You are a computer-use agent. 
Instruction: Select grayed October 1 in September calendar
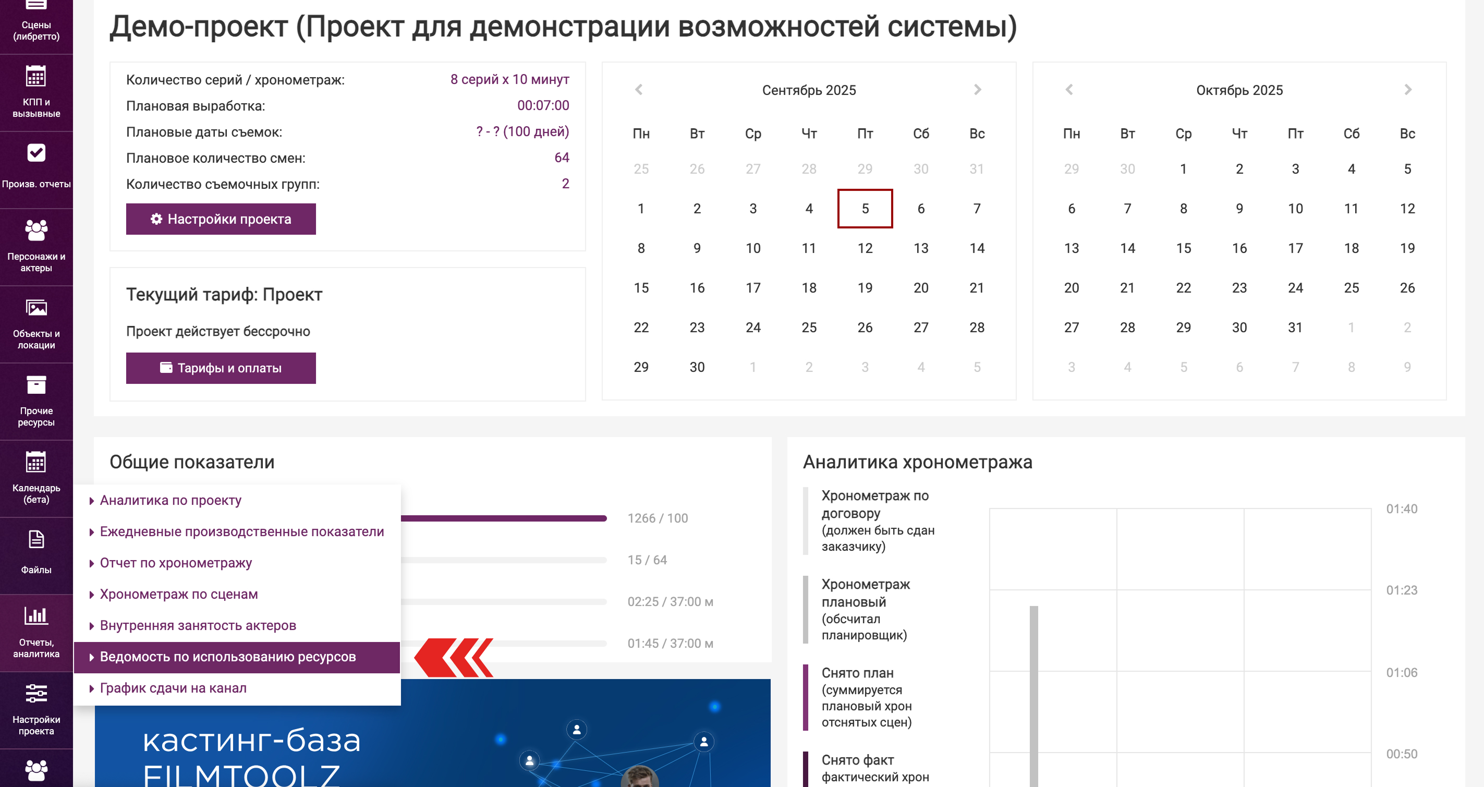pyautogui.click(x=753, y=367)
